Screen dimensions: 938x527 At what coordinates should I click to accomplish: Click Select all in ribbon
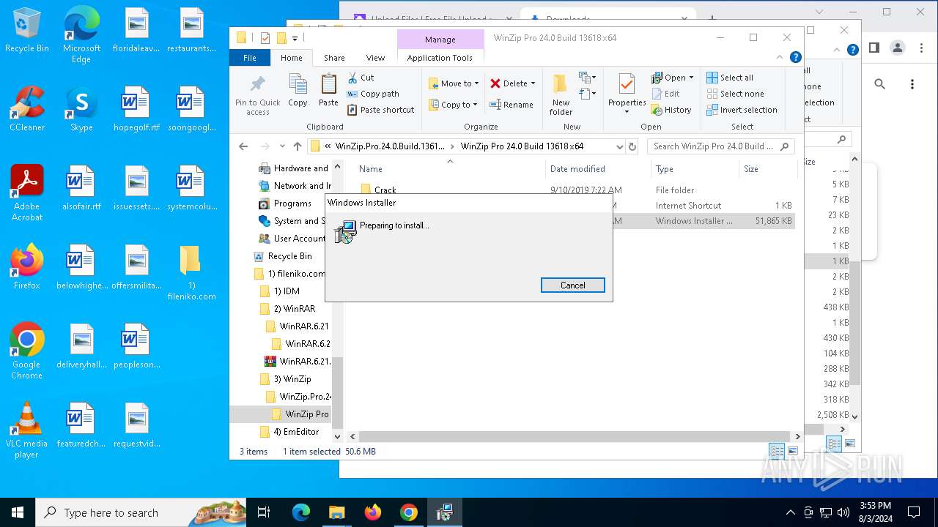(730, 78)
